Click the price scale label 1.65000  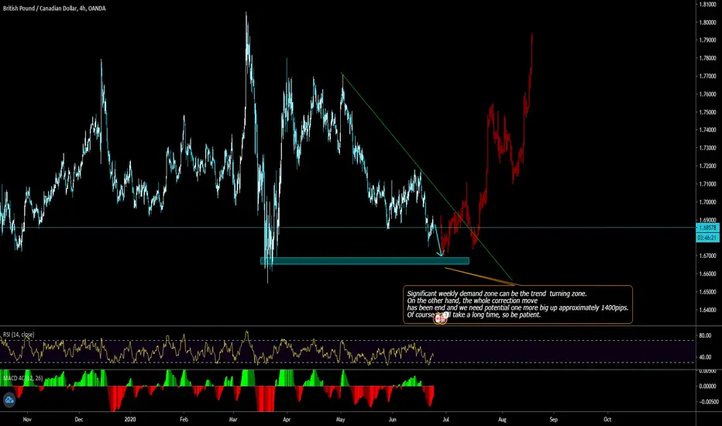coord(707,291)
